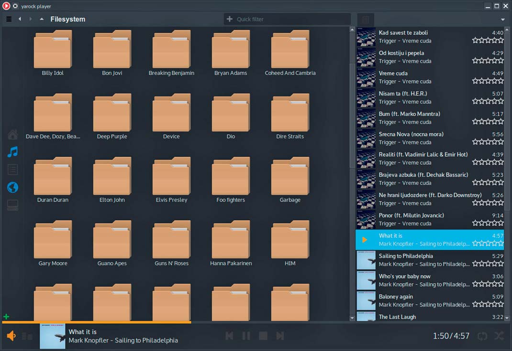Open the Elton John folder
This screenshot has height=351, width=512.
112,180
